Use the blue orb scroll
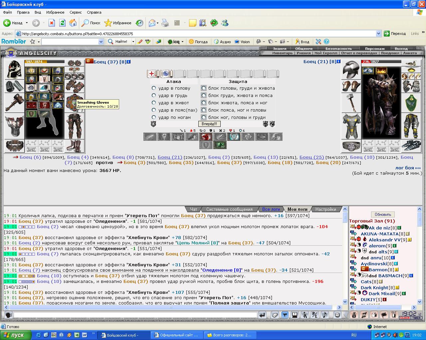This screenshot has width=426, height=340. coord(166,74)
